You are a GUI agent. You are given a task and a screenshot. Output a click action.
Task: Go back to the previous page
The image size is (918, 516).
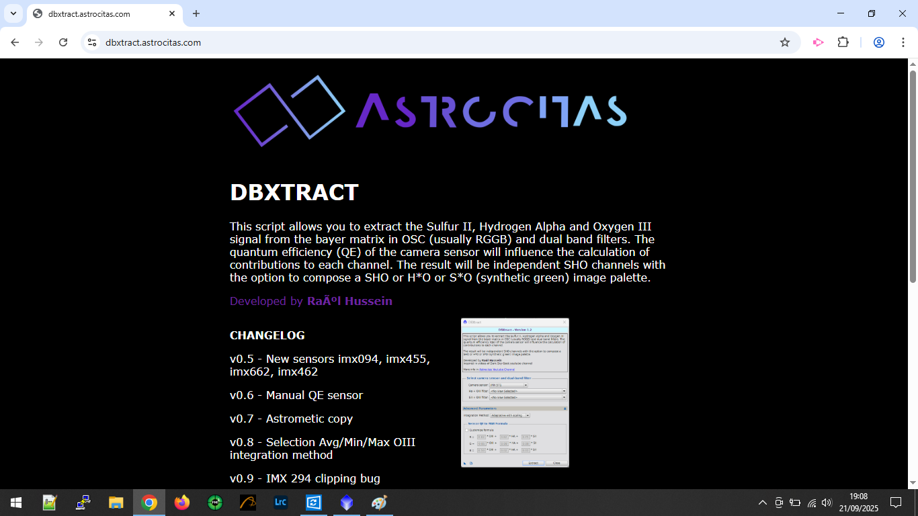(15, 42)
